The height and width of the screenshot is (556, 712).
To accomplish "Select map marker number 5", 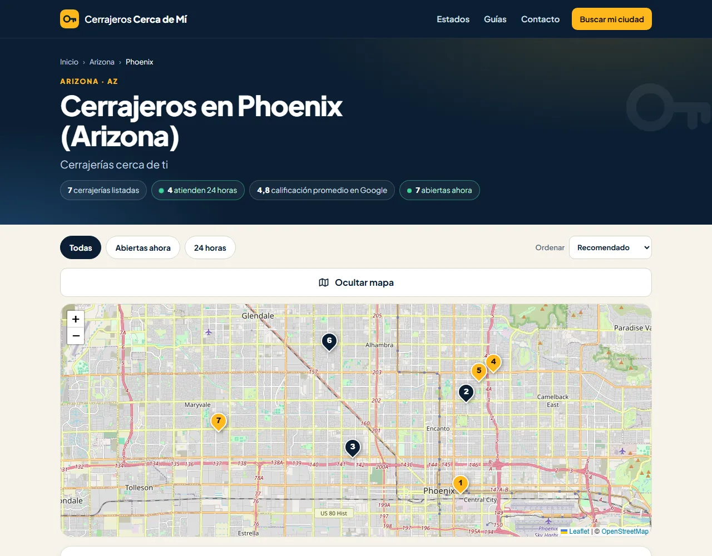I will [x=479, y=372].
